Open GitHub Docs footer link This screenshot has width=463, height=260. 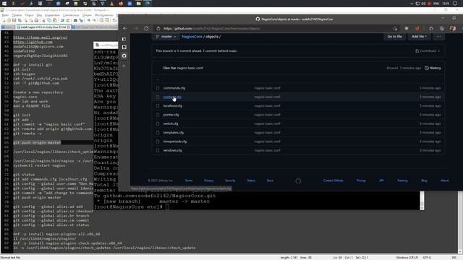pyautogui.click(x=270, y=181)
